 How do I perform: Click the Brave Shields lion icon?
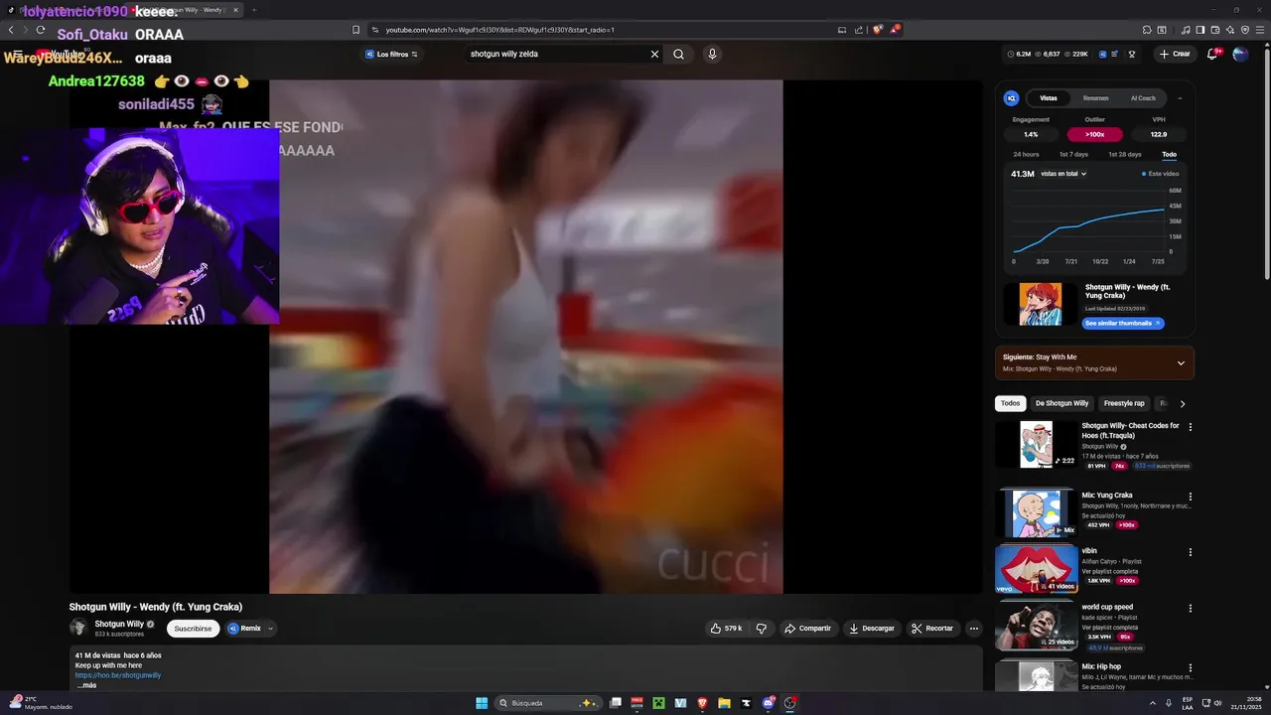[x=877, y=30]
